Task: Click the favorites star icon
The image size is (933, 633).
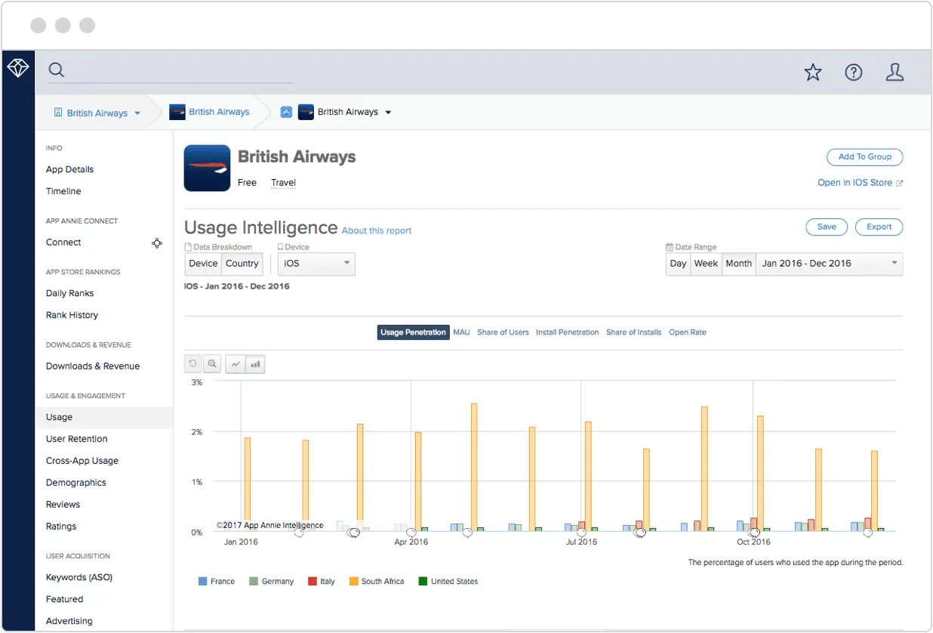Action: point(813,73)
